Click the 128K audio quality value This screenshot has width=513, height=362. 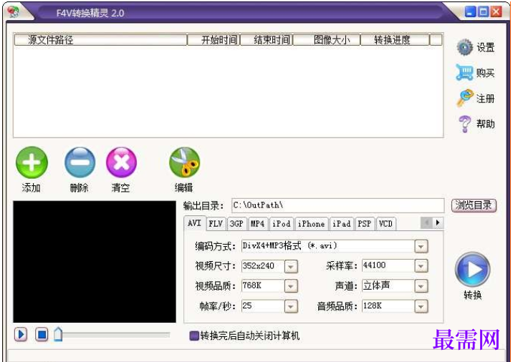[x=388, y=306]
